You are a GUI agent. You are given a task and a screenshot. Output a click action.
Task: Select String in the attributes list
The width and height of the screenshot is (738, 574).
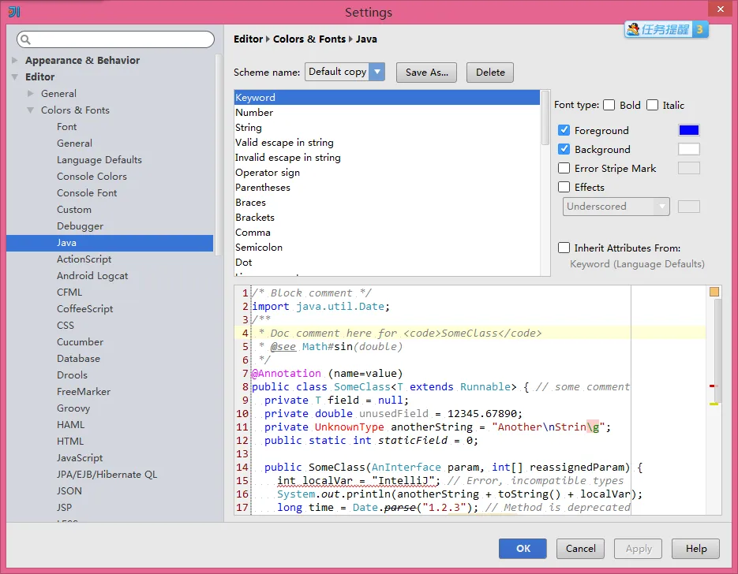(x=249, y=128)
